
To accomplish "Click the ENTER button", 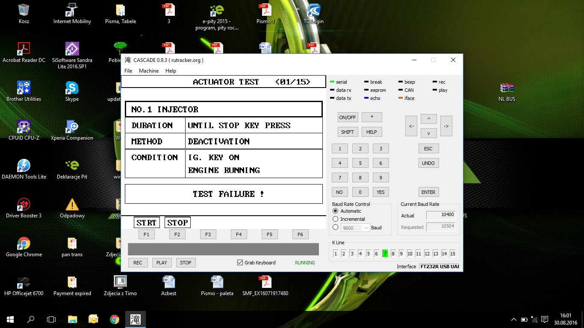I will coord(428,192).
